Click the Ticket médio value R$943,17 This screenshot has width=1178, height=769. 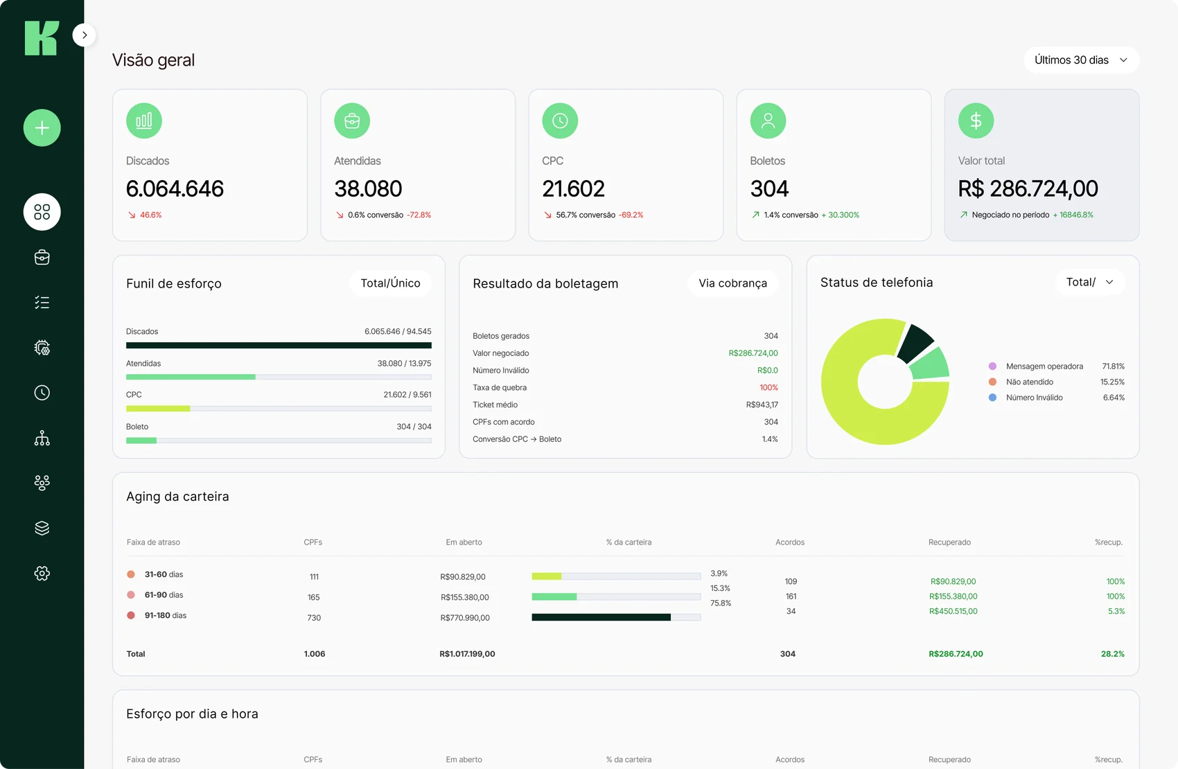click(x=762, y=405)
